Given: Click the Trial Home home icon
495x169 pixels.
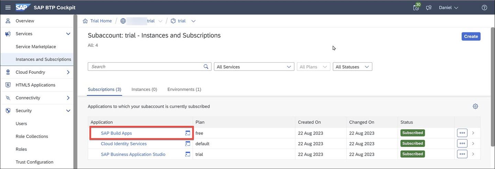Looking at the screenshot, I should [x=85, y=21].
